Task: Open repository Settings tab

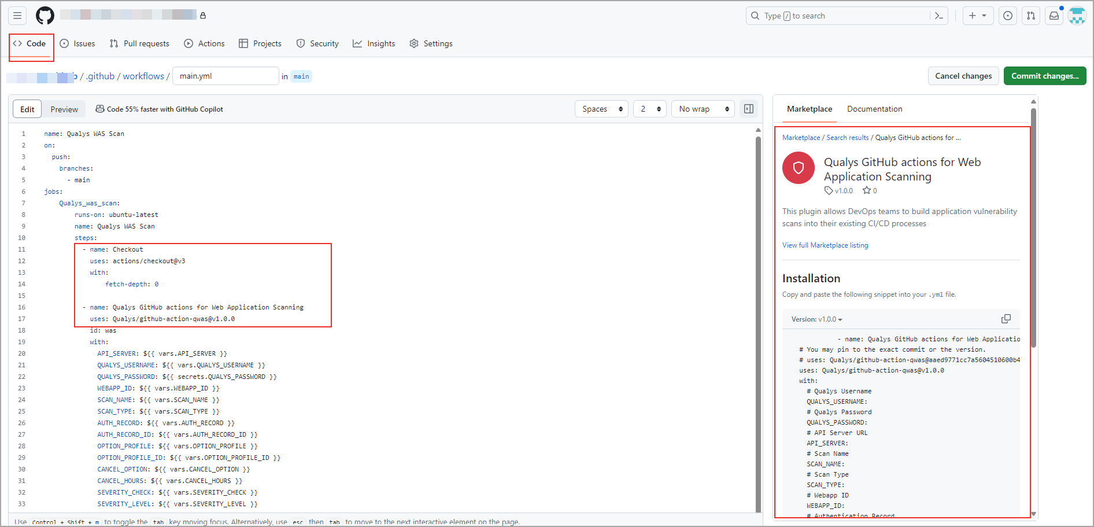Action: click(x=431, y=43)
